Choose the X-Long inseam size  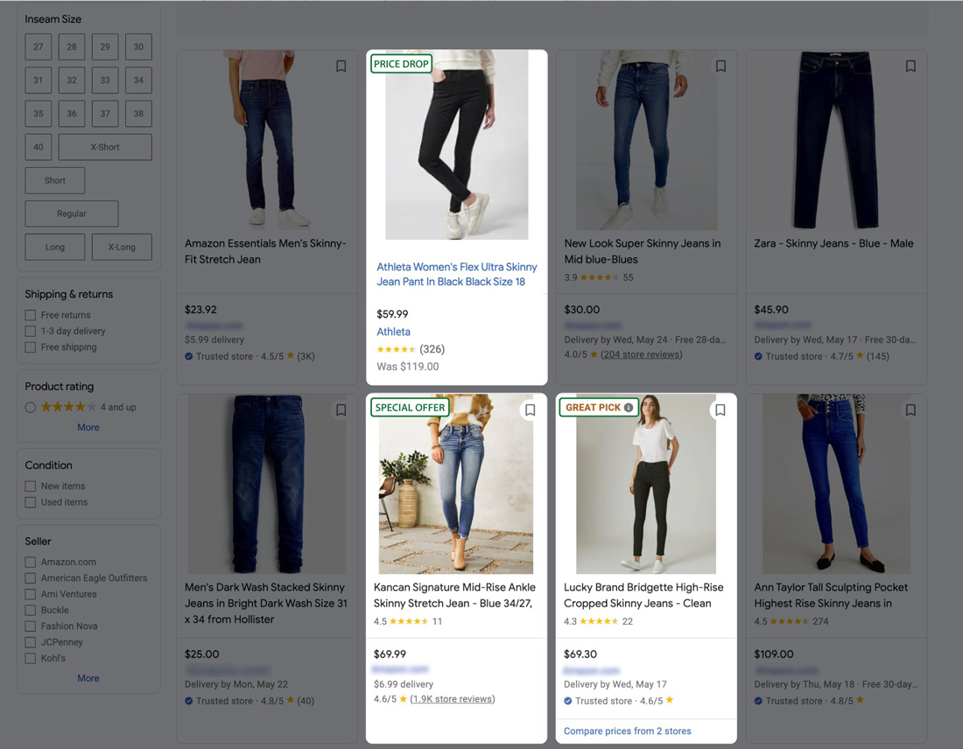tap(122, 247)
